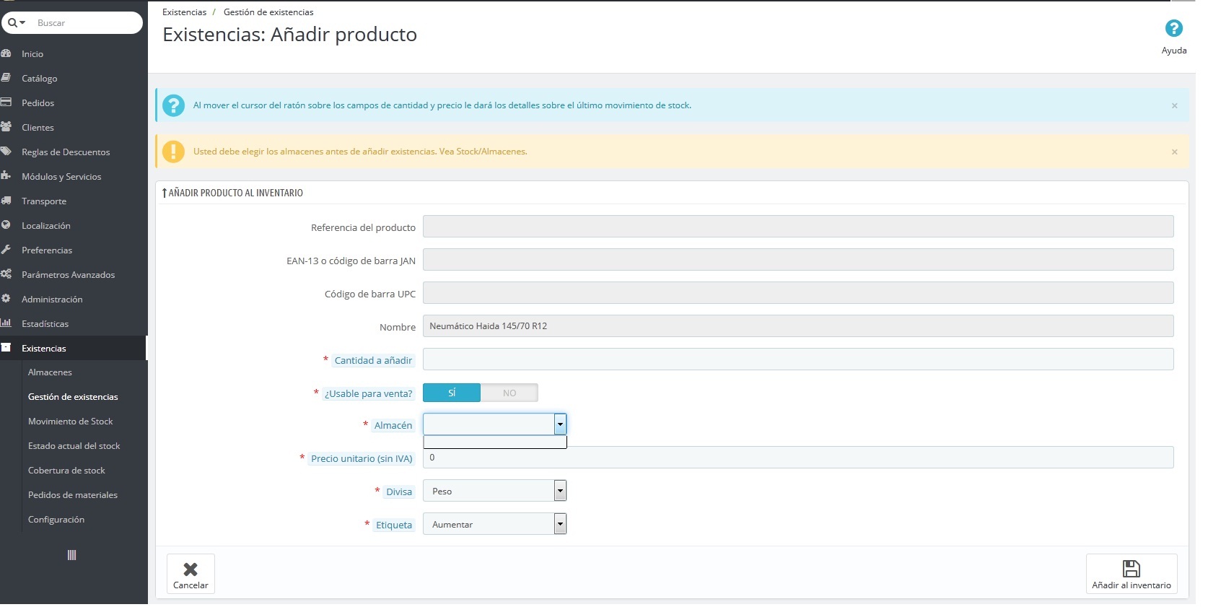Screen dimensions: 1208x607
Task: Click the Precio unitario (sin IVA) label
Action: 362,459
